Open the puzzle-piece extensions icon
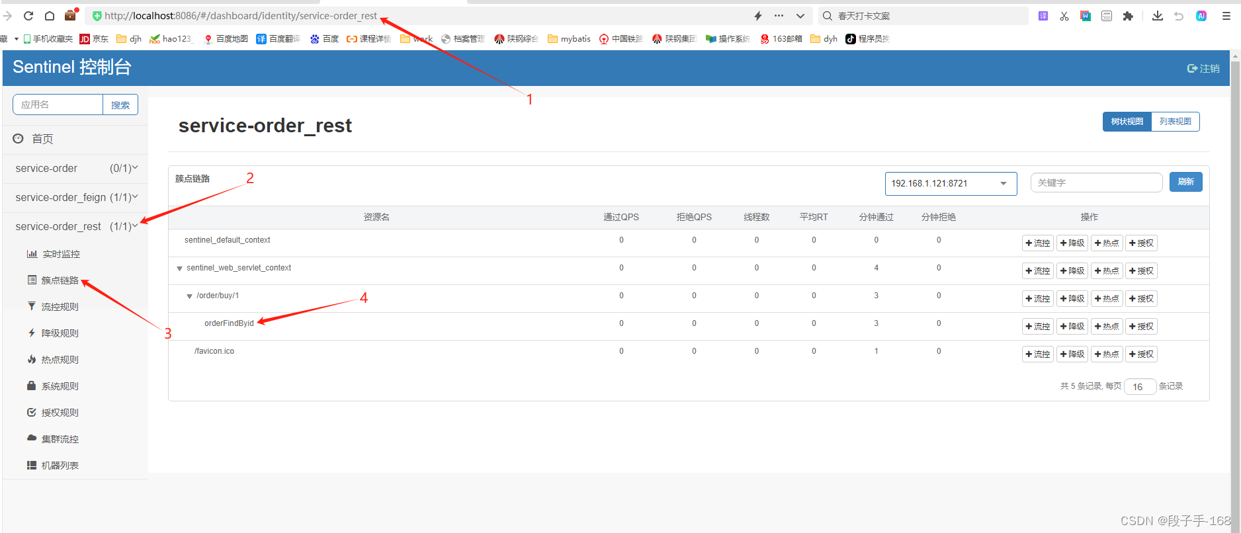 click(x=1128, y=16)
